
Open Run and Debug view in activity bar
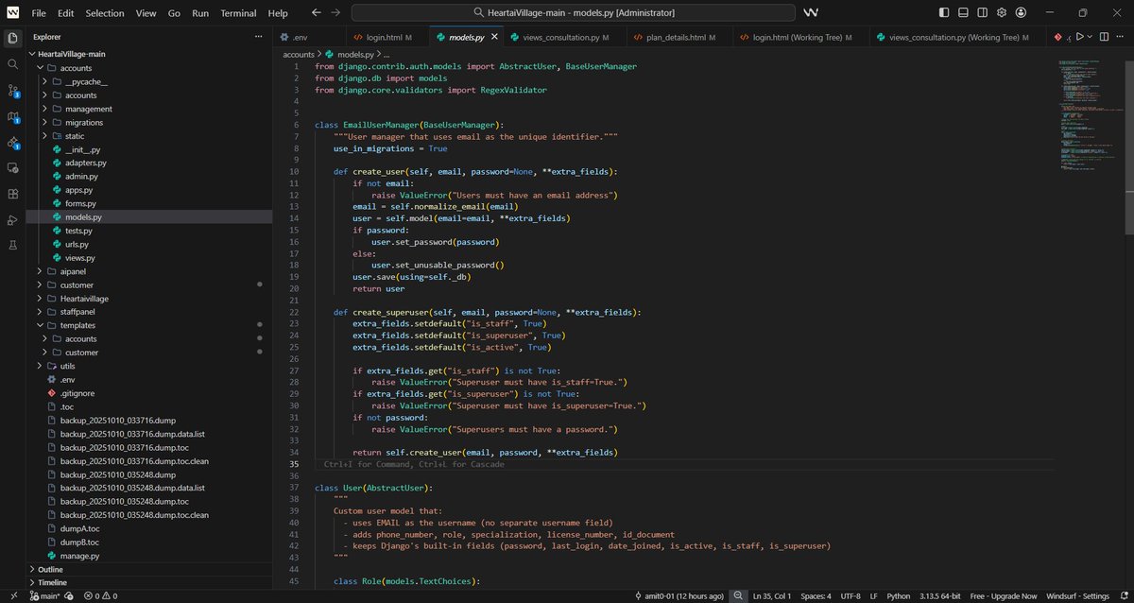click(x=12, y=219)
